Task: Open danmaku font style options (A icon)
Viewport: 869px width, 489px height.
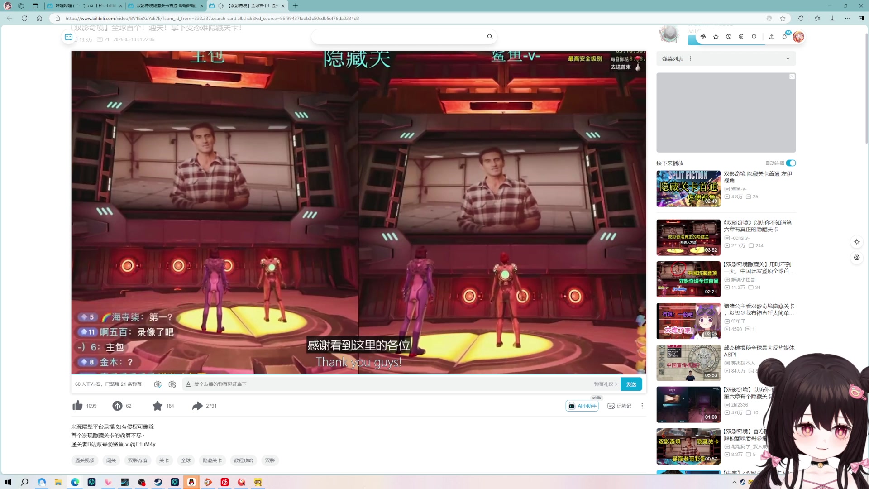Action: [188, 384]
